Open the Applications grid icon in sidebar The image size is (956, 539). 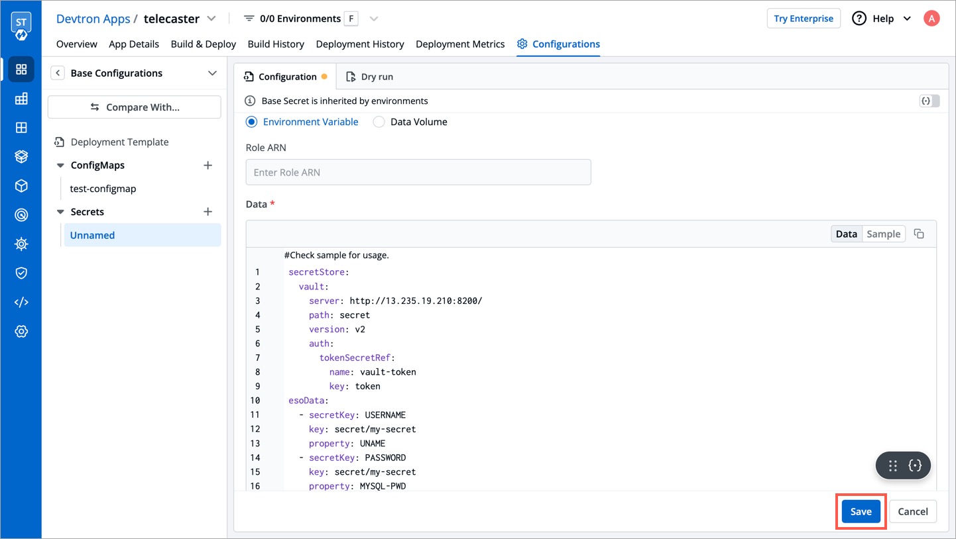coord(21,69)
